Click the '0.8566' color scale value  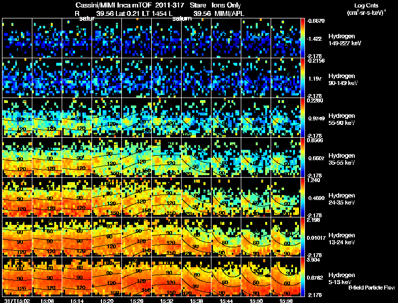tap(315, 140)
